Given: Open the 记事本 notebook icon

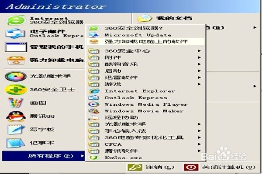Looking at the screenshot, I should (x=16, y=143).
